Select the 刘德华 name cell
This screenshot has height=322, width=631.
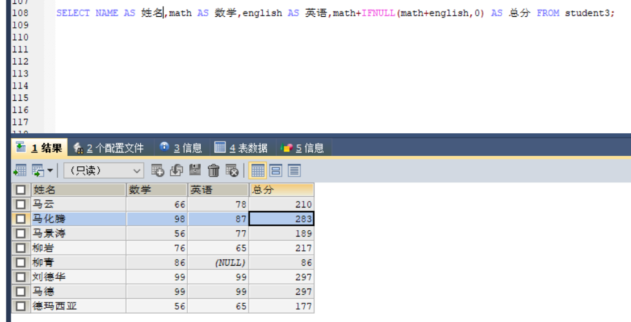79,277
